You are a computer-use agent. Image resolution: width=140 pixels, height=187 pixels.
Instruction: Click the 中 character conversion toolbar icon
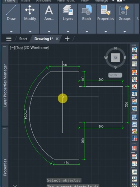[x=134, y=79]
